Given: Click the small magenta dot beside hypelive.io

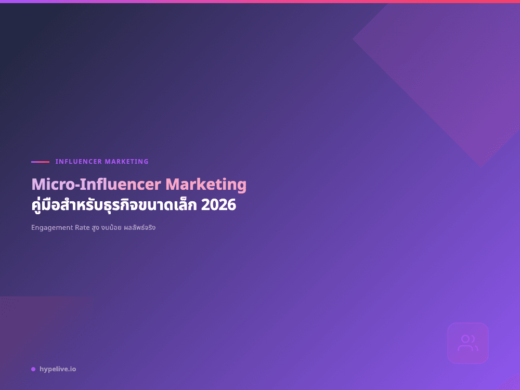Looking at the screenshot, I should [x=33, y=369].
